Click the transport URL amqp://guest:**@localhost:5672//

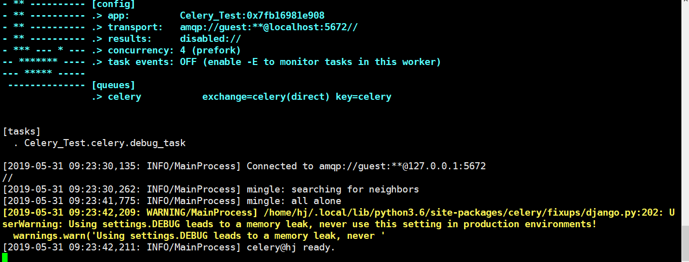click(x=268, y=27)
